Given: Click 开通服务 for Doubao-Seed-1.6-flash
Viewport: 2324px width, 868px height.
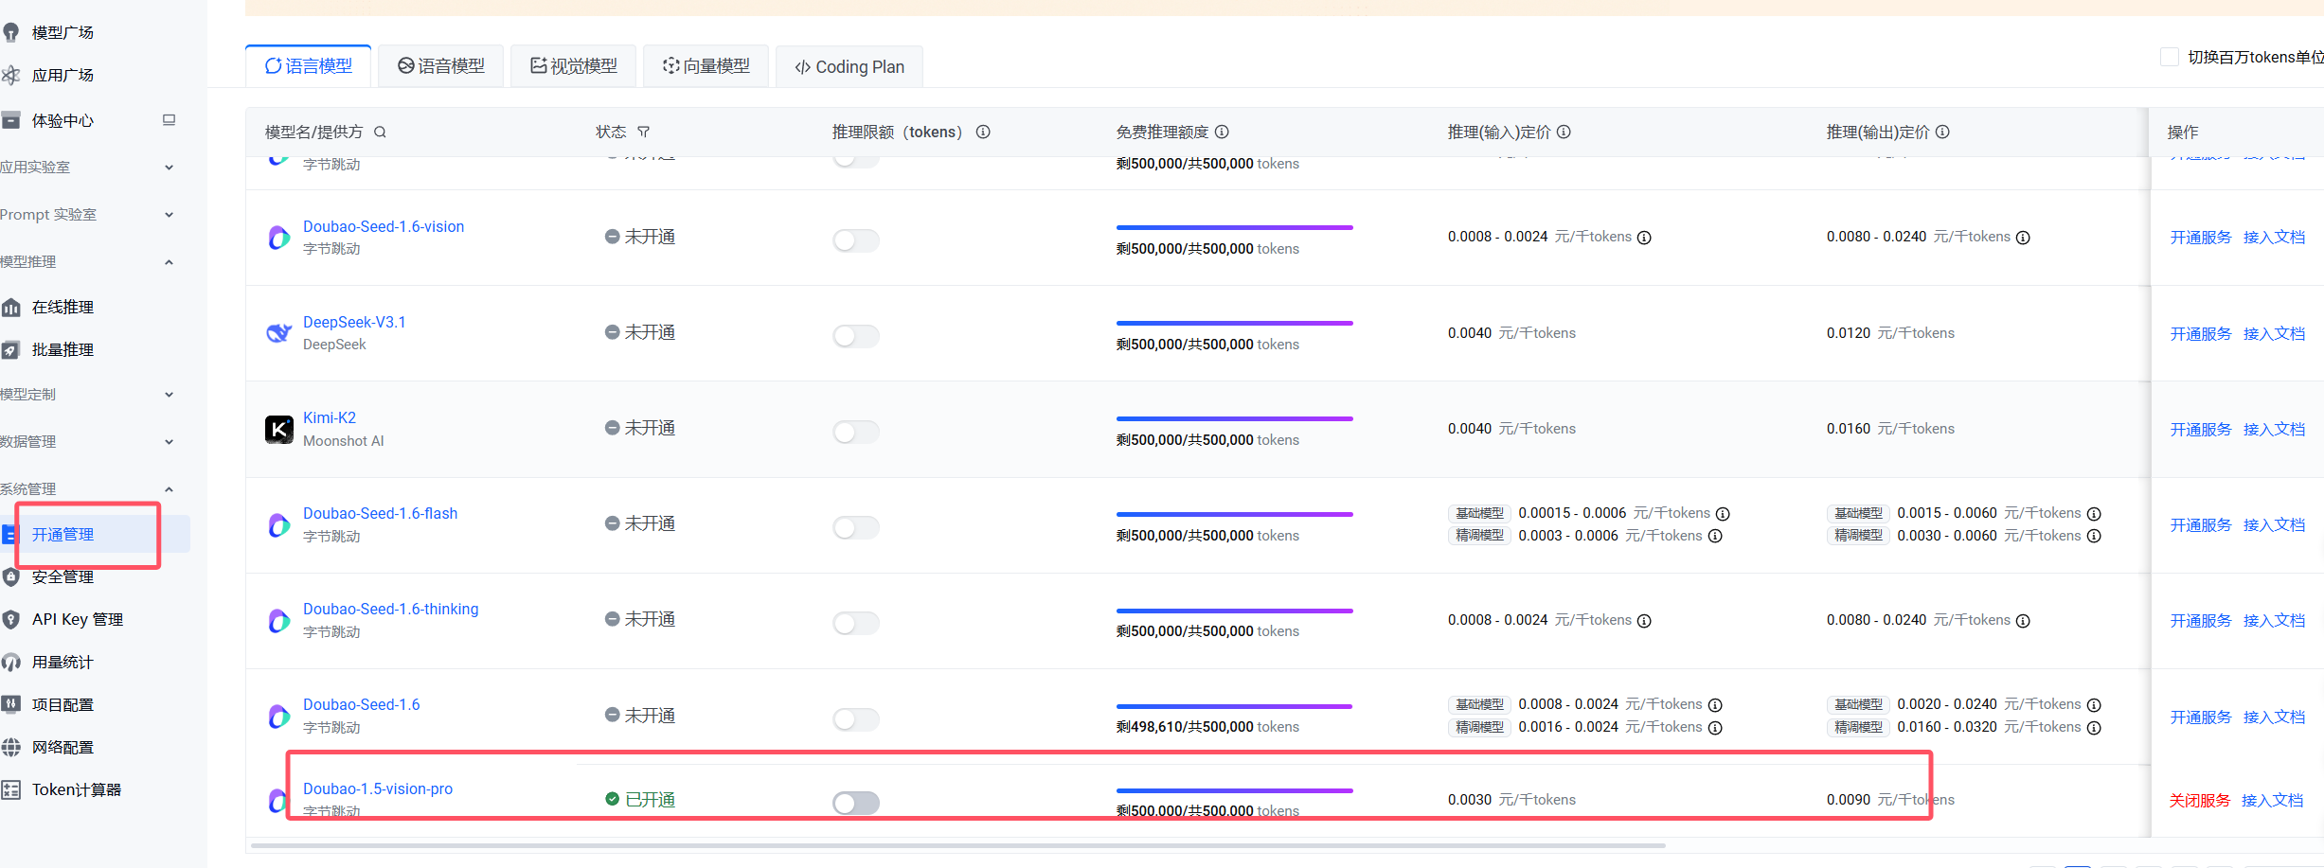Looking at the screenshot, I should [2201, 525].
